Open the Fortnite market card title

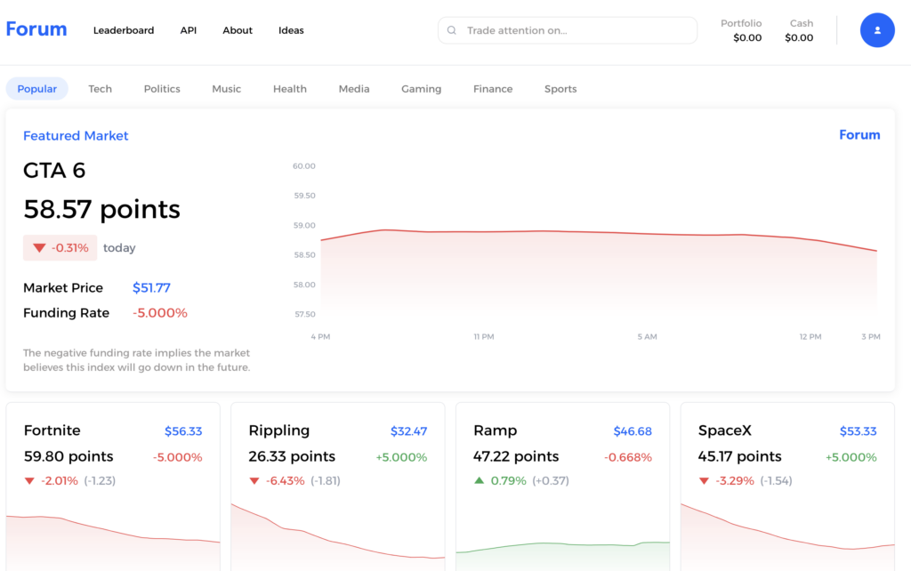[x=52, y=430]
